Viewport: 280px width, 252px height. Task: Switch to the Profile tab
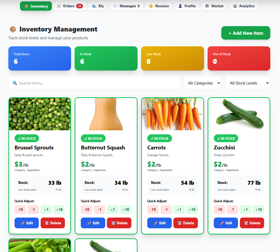(187, 6)
